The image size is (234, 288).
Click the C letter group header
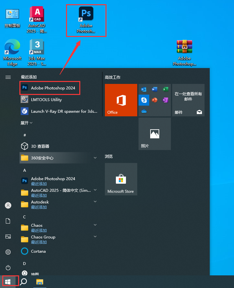pyautogui.click(x=24, y=217)
